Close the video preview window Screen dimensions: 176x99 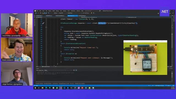point(166,41)
